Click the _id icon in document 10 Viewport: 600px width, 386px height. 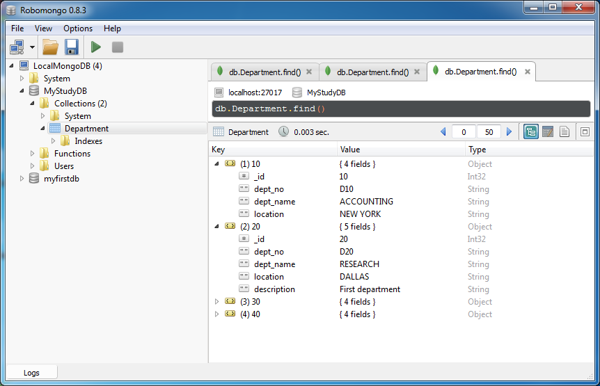[244, 176]
